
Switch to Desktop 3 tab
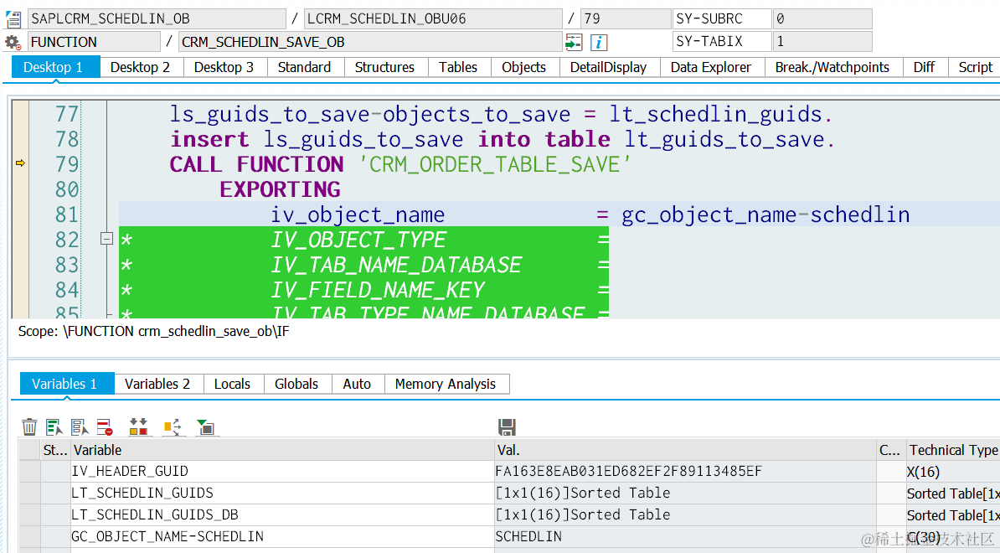[x=224, y=67]
